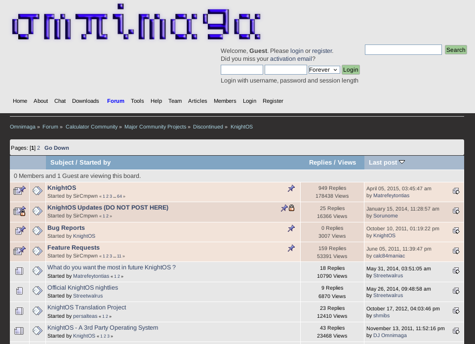Go to last post of KnightOS Updates thread
This screenshot has height=344, width=475.
coord(456,211)
